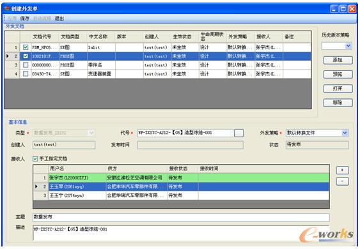Viewport: 360px width, 249px height.
Task: Toggle the 手工指定文档 checkbox
Action: click(35, 159)
